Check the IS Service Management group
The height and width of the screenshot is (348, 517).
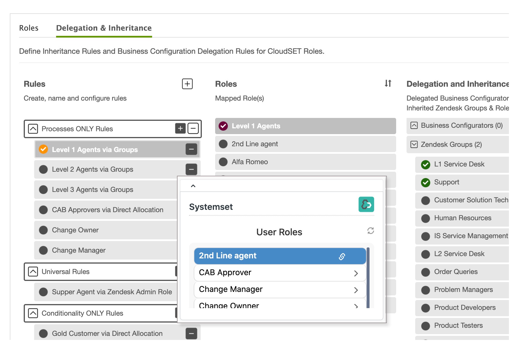tap(426, 236)
